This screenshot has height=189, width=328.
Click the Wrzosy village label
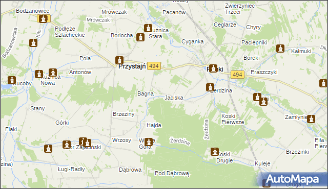121,140
